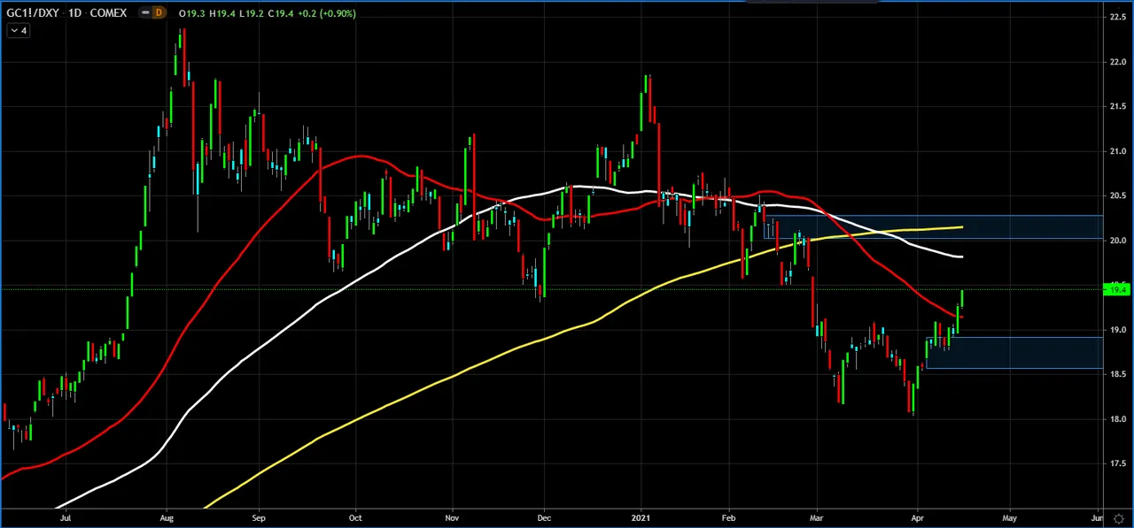This screenshot has height=528, width=1134.
Task: Click the 17.5 price scale label
Action: [1117, 463]
